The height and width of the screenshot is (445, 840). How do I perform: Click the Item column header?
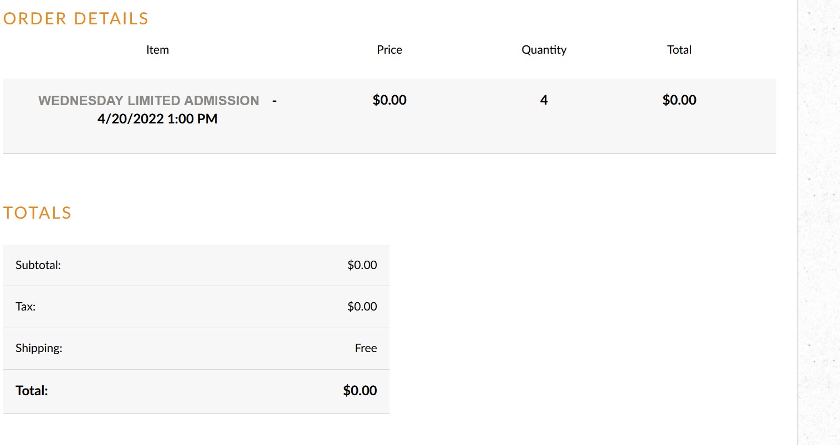[x=157, y=50]
